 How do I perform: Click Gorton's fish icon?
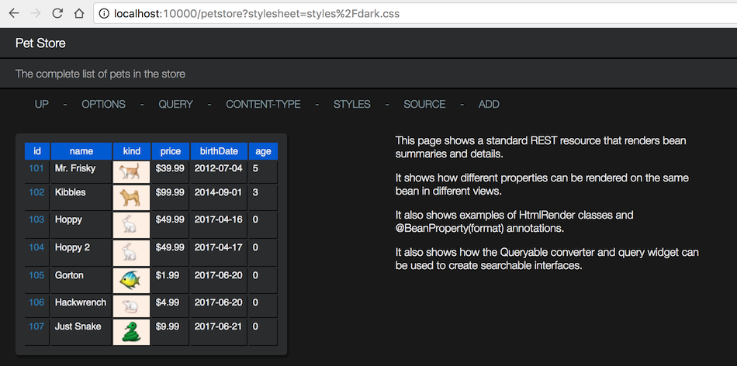(x=131, y=279)
